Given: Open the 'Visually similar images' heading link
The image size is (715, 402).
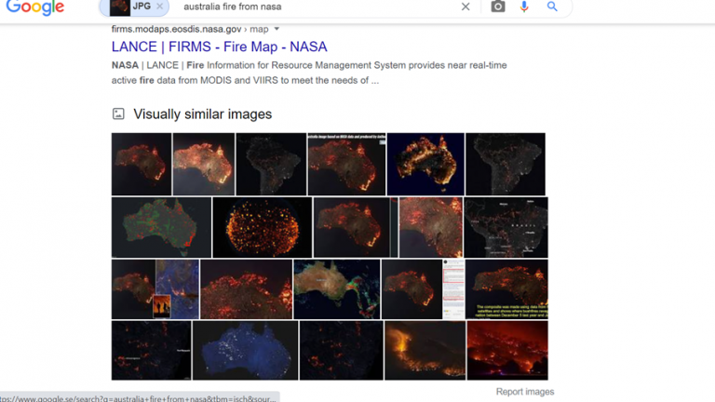Looking at the screenshot, I should pos(202,114).
